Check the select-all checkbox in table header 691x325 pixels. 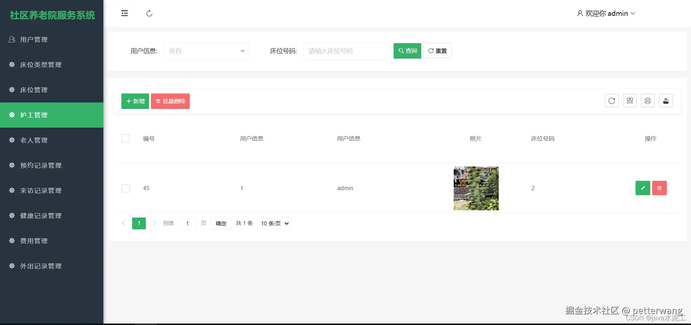(x=125, y=138)
